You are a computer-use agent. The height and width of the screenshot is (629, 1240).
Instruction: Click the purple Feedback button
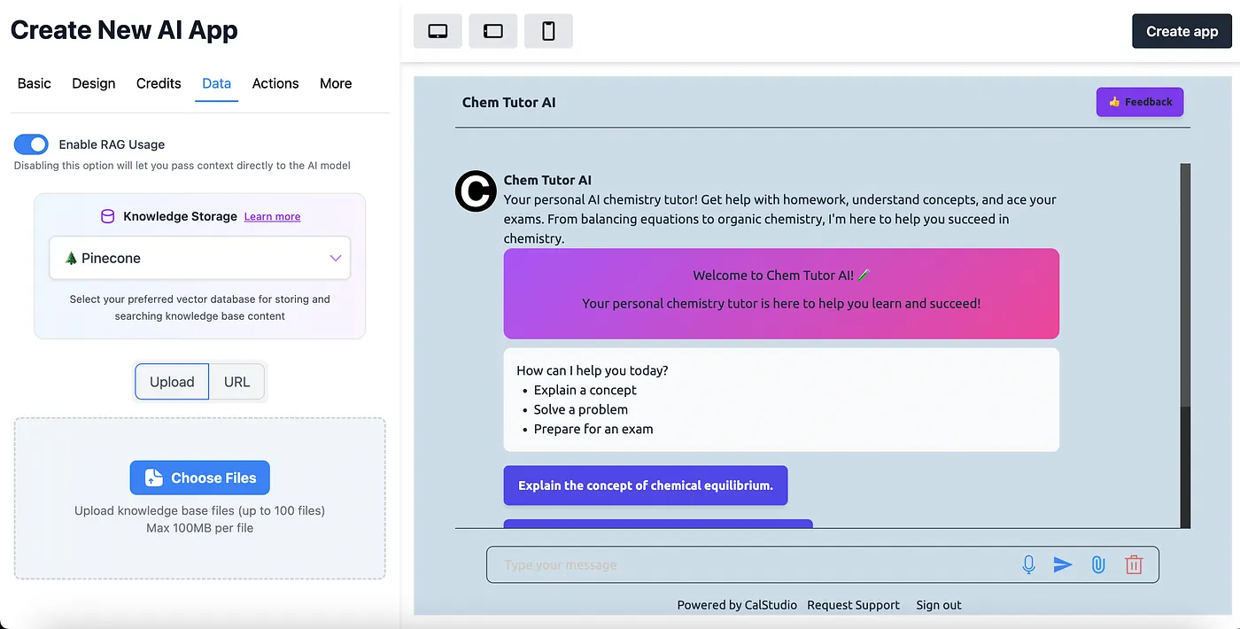point(1140,101)
